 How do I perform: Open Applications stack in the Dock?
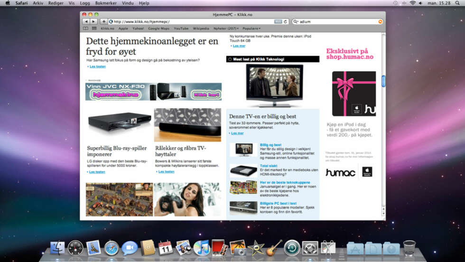355,249
